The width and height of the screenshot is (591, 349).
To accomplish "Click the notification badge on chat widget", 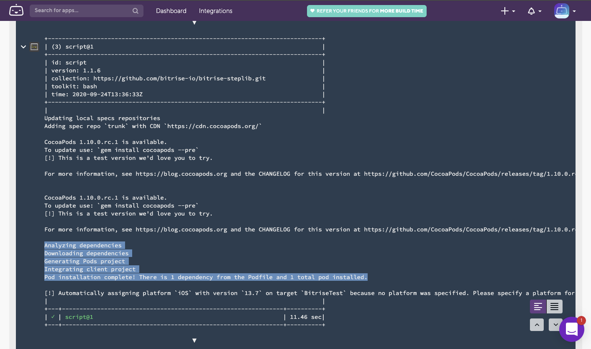I will point(581,321).
